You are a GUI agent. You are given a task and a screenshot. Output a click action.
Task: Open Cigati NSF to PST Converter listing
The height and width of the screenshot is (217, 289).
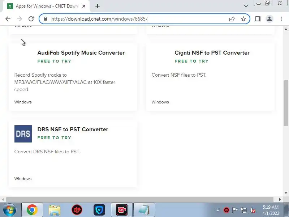(212, 53)
